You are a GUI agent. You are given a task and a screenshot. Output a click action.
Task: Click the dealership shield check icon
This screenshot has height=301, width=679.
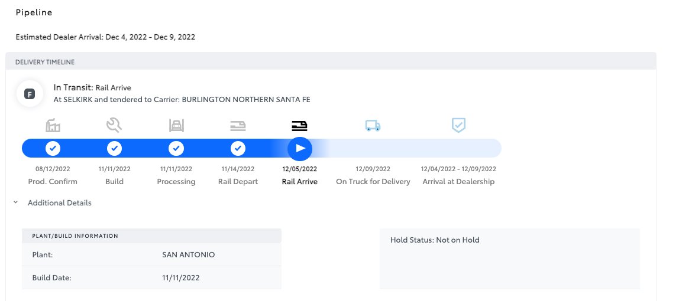458,126
